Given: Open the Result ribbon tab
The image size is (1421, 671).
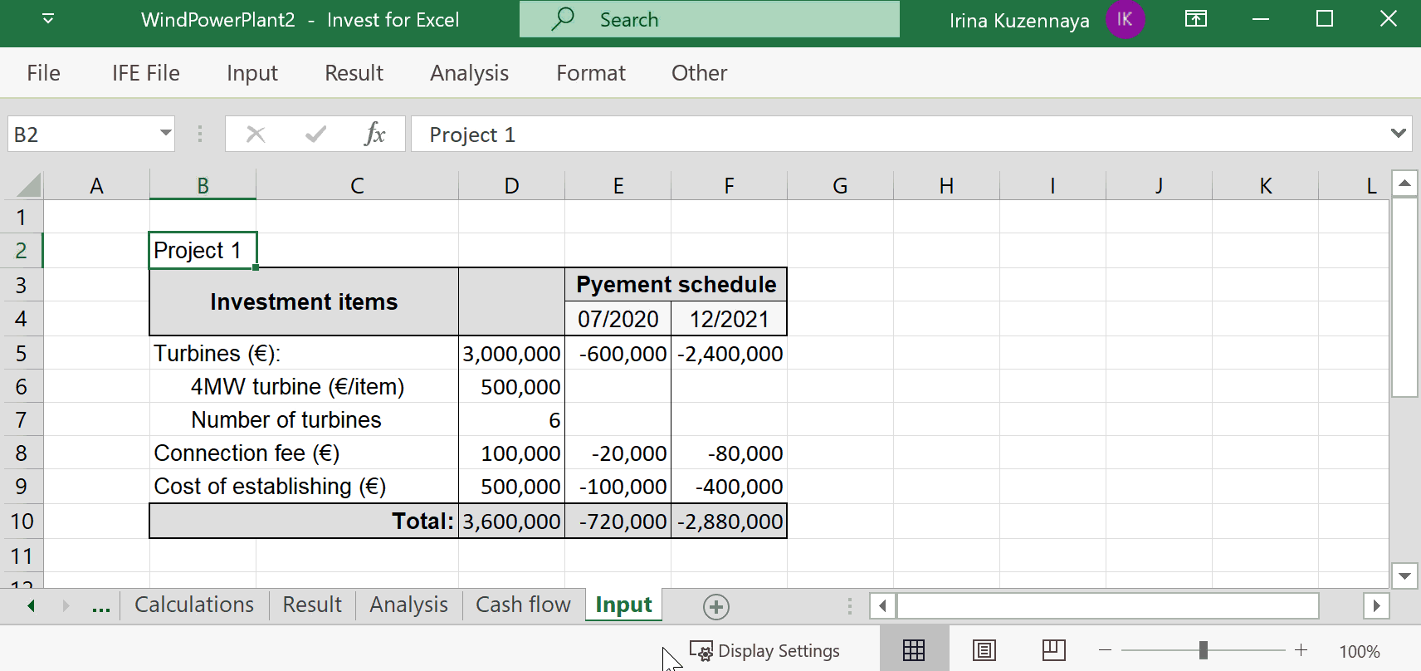Looking at the screenshot, I should pos(354,73).
